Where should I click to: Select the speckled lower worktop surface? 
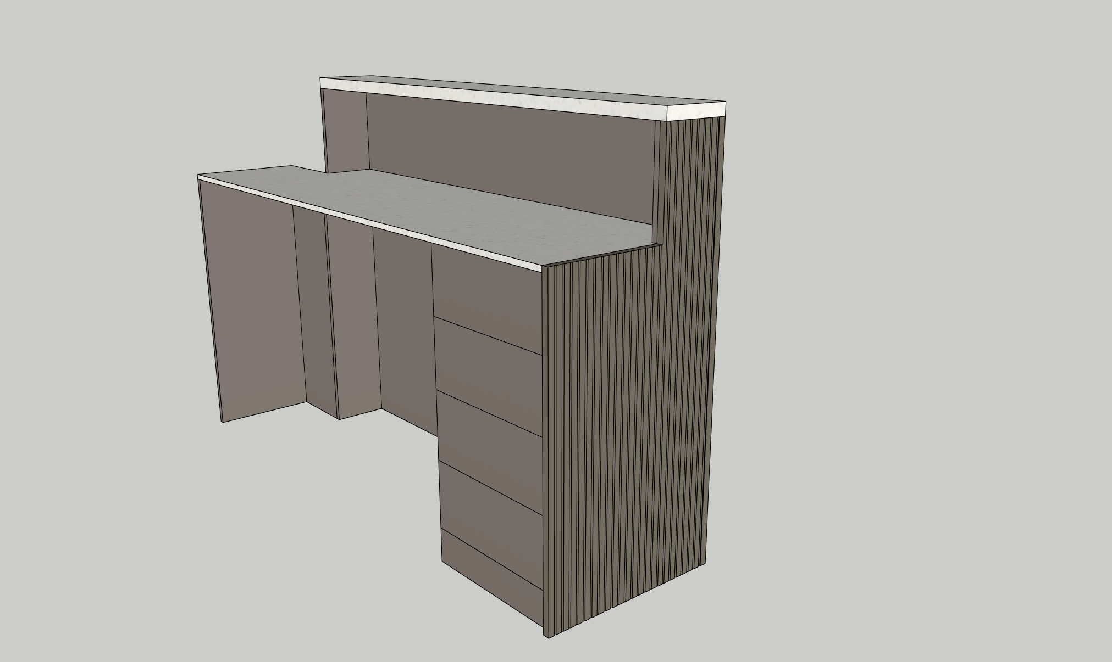[x=440, y=211]
